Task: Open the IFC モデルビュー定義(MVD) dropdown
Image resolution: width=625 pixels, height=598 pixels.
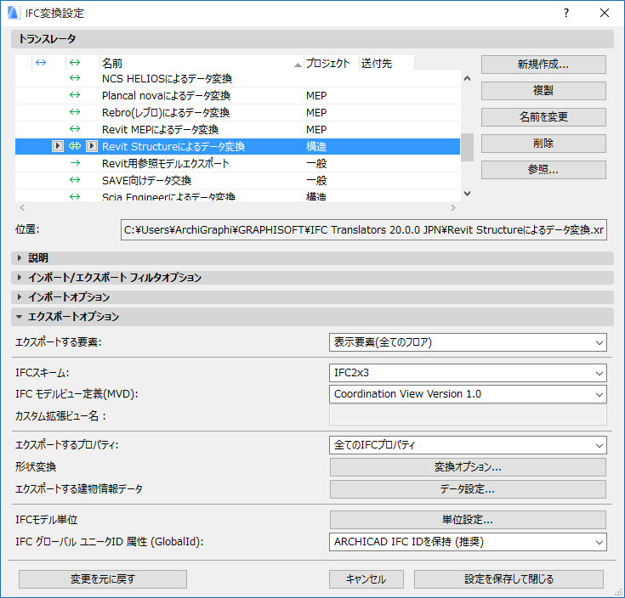Action: pyautogui.click(x=468, y=394)
